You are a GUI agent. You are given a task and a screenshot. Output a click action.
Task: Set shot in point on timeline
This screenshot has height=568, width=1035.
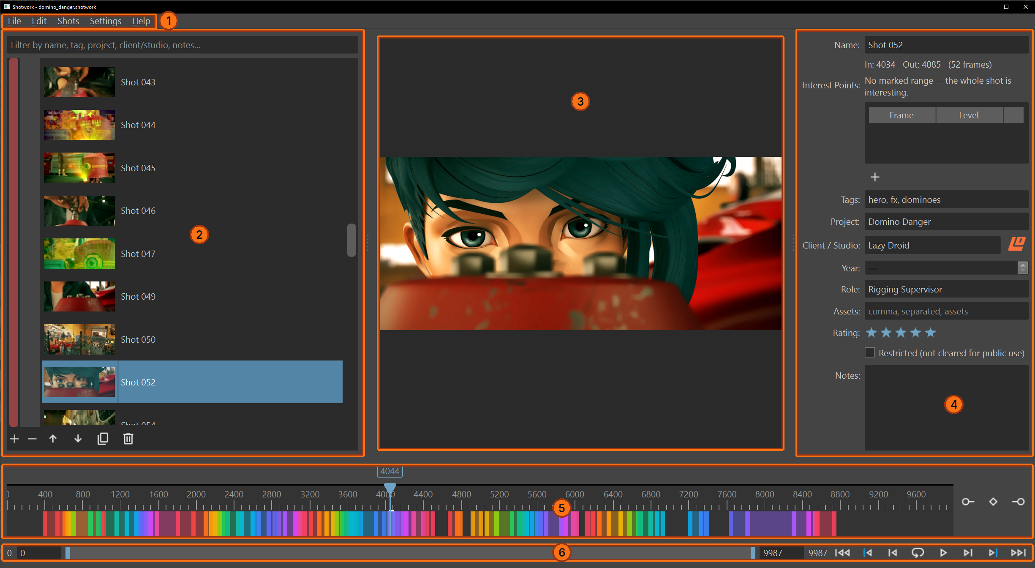(968, 502)
